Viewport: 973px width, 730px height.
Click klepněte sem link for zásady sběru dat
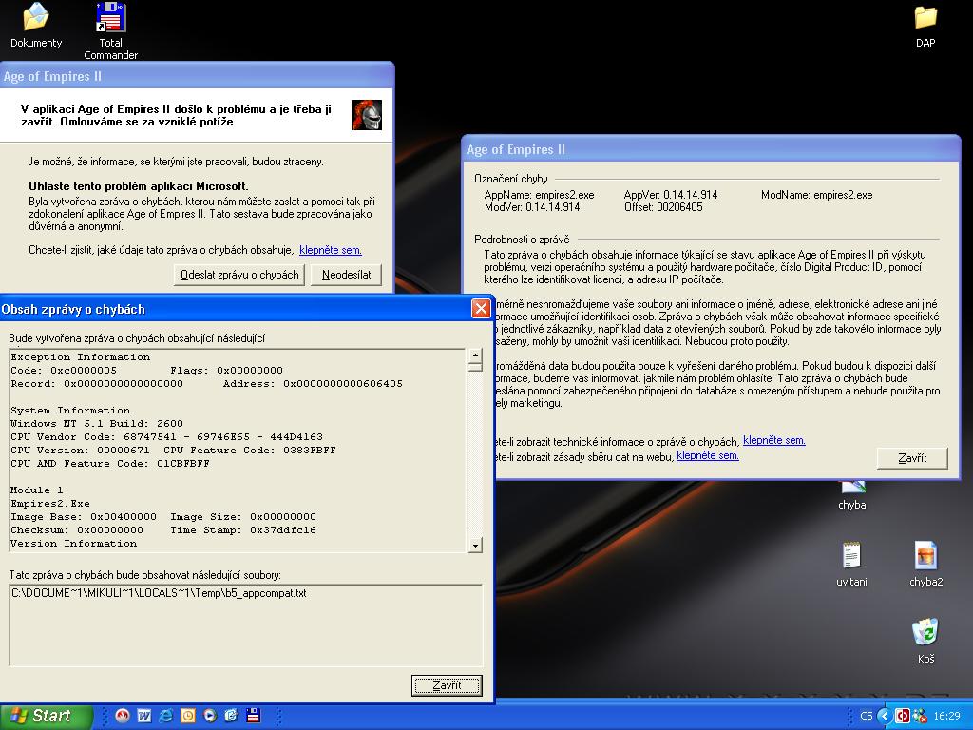point(707,455)
